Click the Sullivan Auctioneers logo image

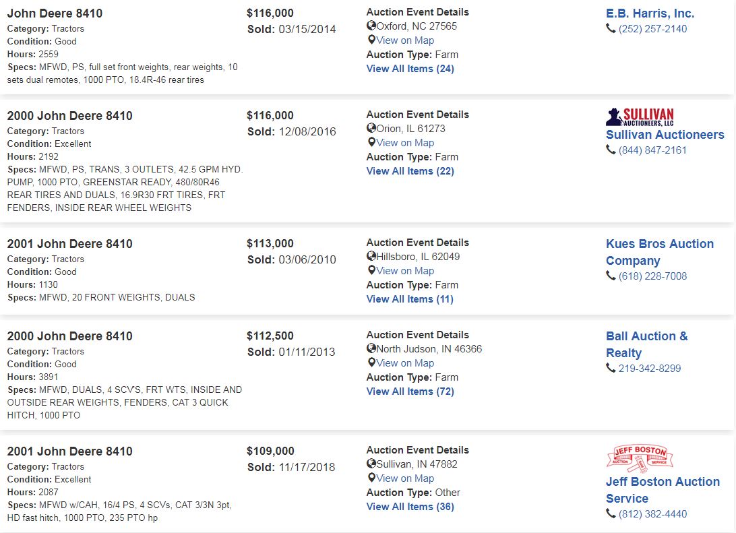coord(640,117)
